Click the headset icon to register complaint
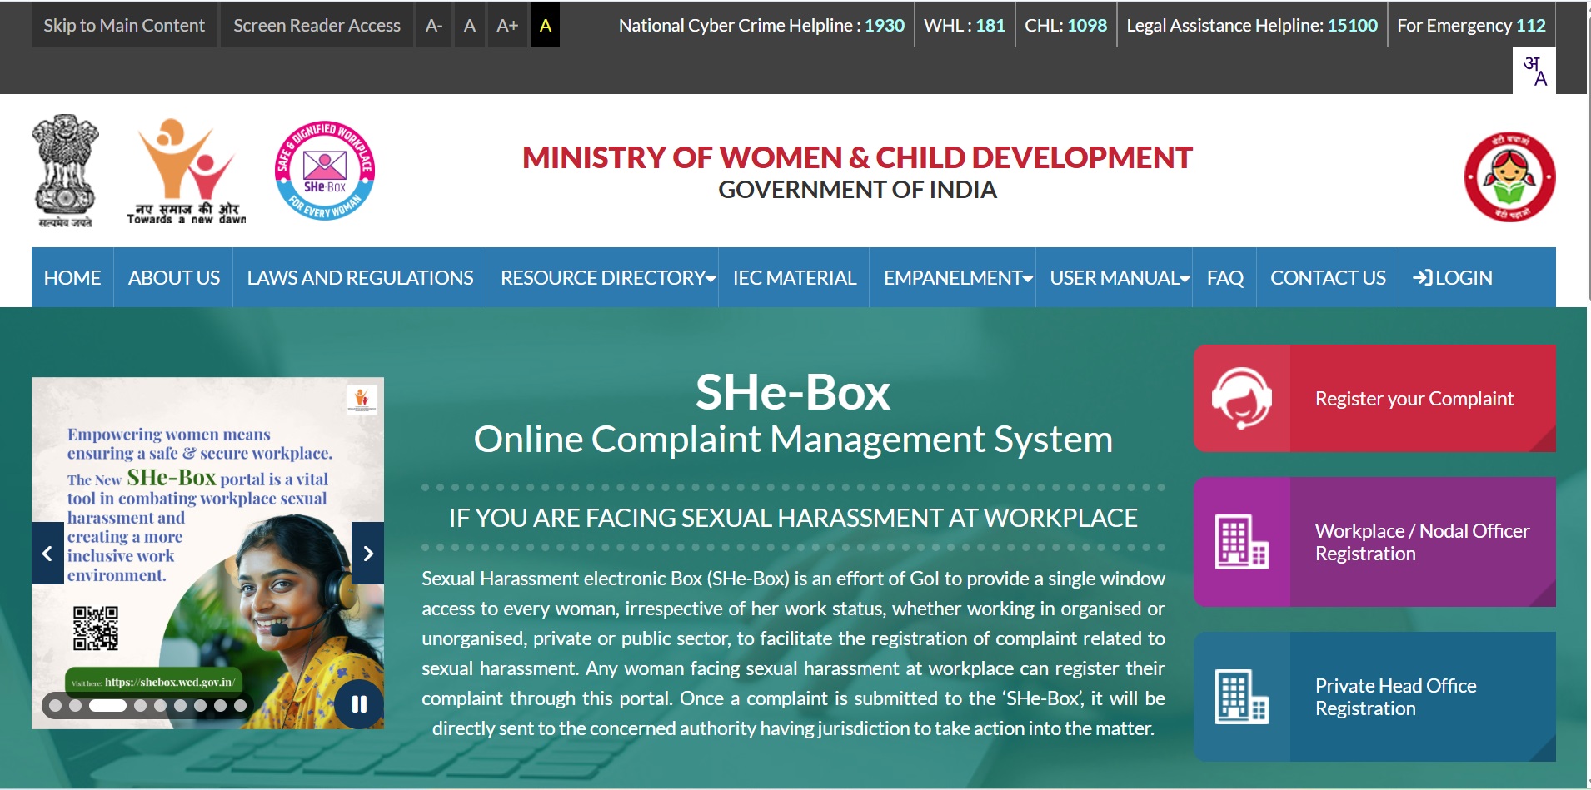 pos(1241,398)
